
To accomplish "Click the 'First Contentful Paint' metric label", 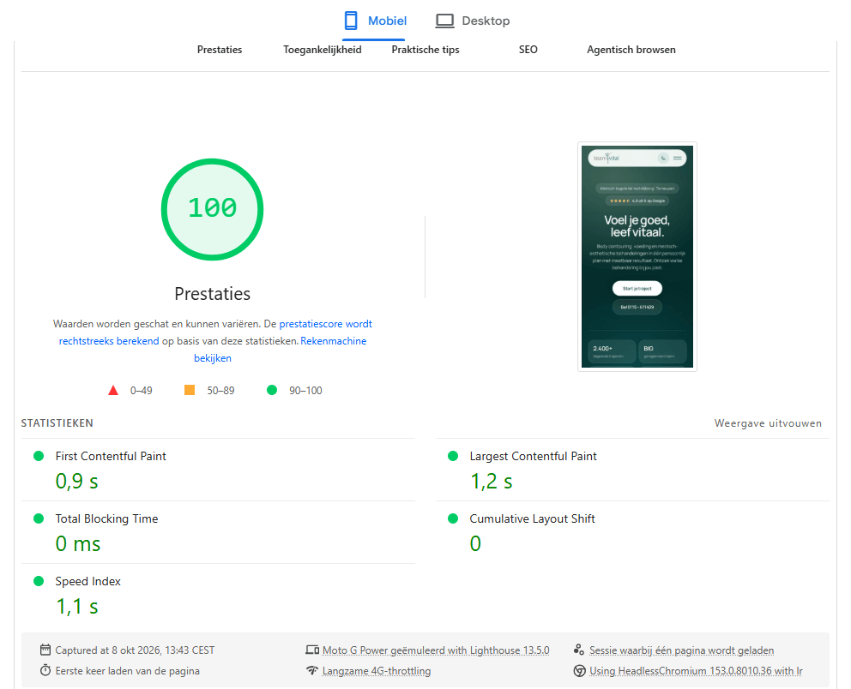I will (x=111, y=457).
